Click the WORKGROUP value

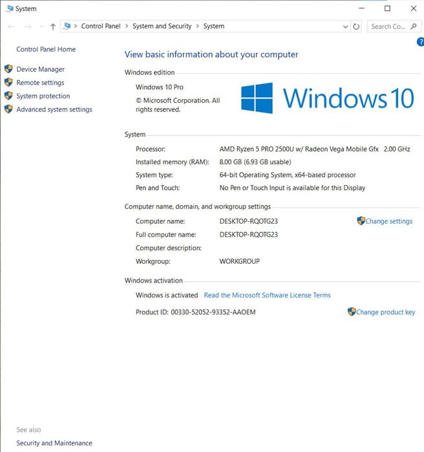pyautogui.click(x=239, y=261)
